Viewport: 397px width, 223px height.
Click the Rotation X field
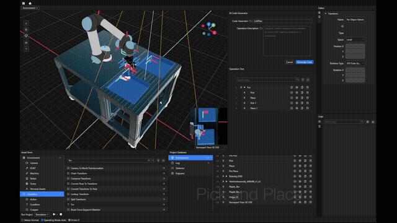[355, 70]
